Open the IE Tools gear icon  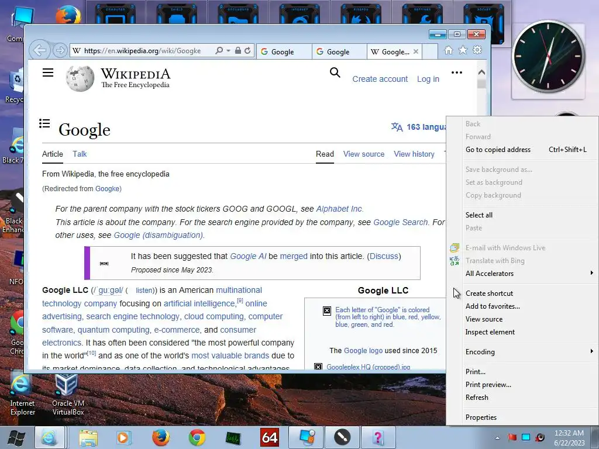tap(477, 50)
